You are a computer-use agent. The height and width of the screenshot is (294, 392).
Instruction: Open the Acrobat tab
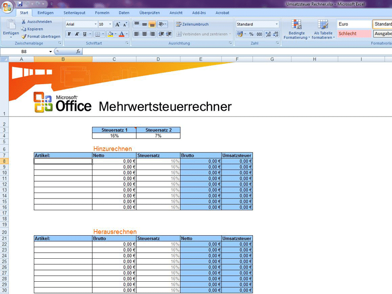tap(222, 13)
